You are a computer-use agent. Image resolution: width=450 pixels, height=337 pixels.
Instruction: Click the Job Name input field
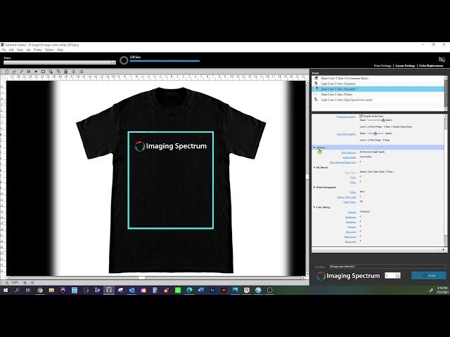point(387,266)
